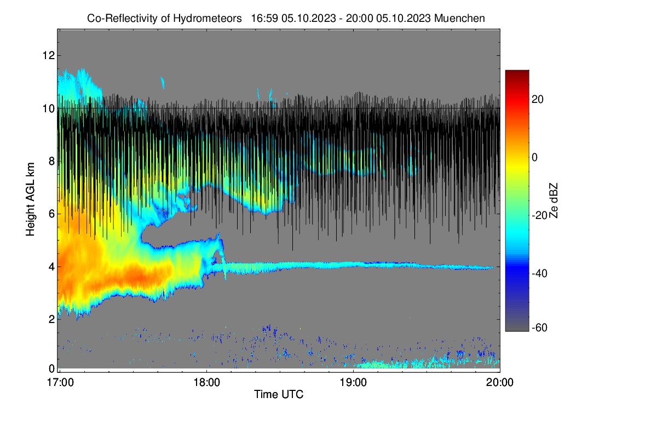
Task: Click the 'Ze dBZ' colorbar label
Action: pos(555,201)
